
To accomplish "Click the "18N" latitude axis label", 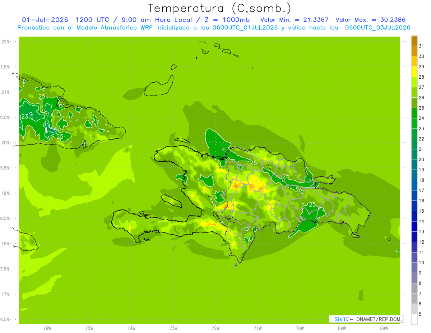I will [6, 244].
